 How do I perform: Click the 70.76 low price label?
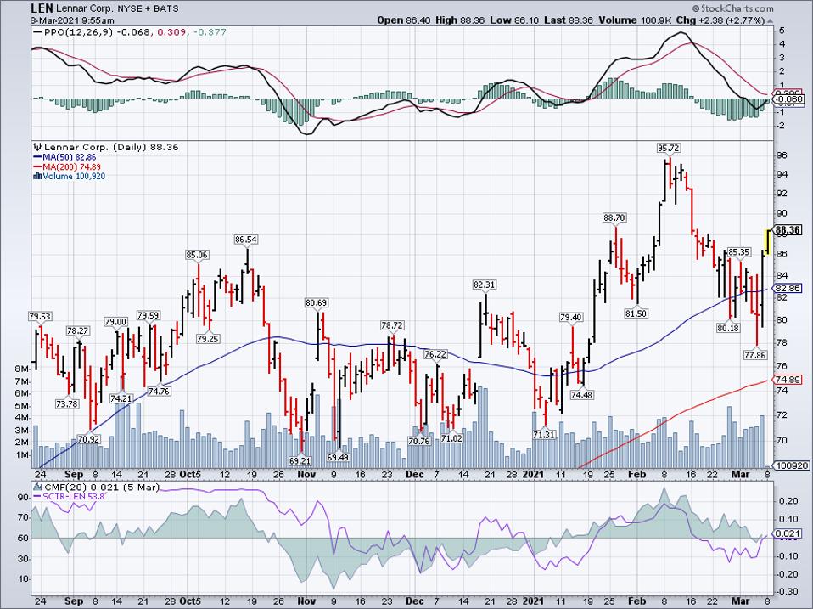(419, 441)
